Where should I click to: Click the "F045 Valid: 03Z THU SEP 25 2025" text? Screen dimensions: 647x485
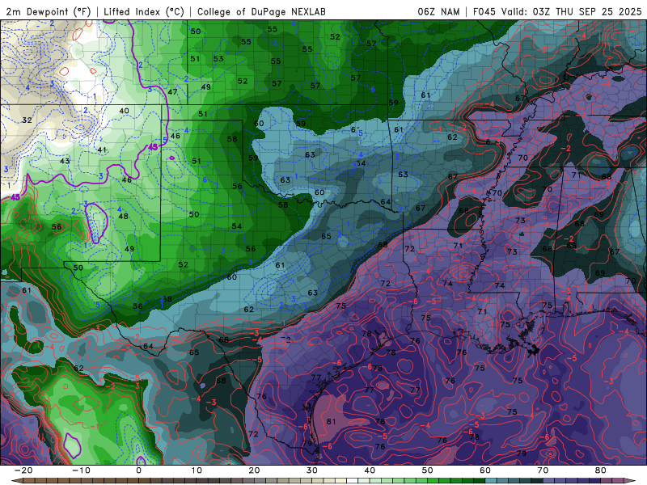click(x=557, y=11)
